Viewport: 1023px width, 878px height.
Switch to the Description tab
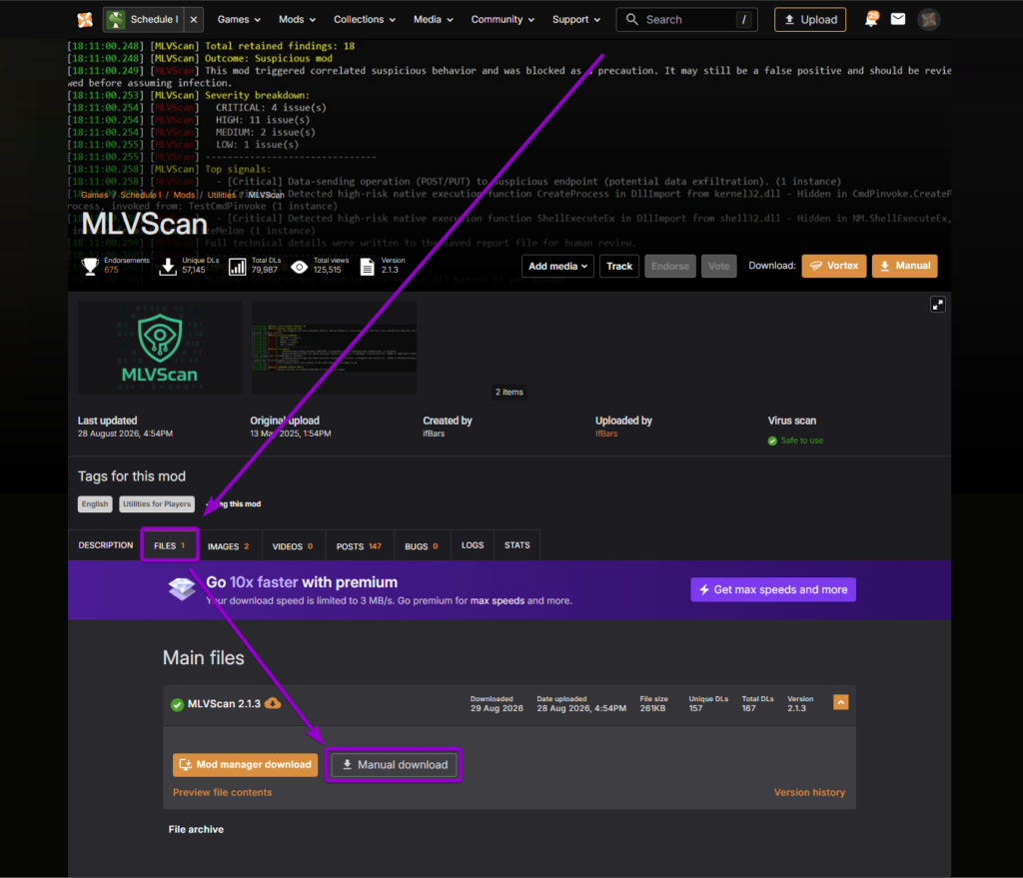click(106, 545)
